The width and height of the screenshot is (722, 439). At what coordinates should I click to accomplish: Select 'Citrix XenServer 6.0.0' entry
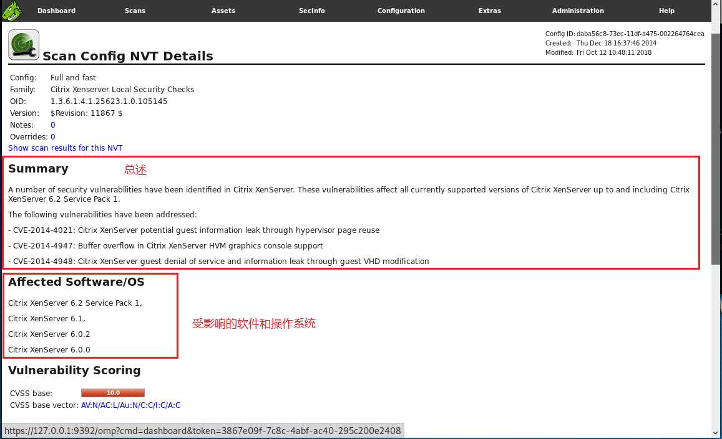pos(49,350)
